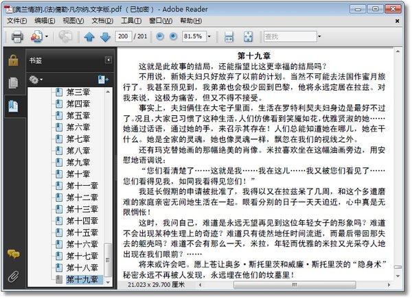Image resolution: width=412 pixels, height=299 pixels.
Task: Open the page thumbnails panel icon
Action: 14,83
